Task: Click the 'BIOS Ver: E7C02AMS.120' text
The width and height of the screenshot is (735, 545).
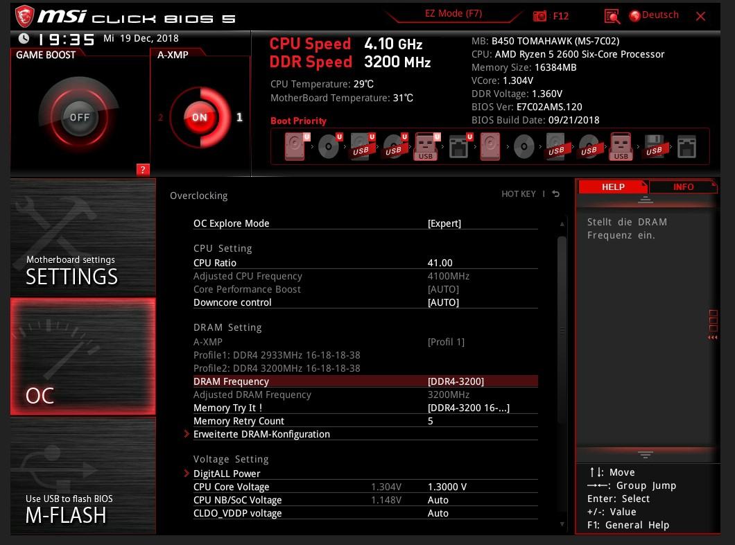Action: coord(526,107)
